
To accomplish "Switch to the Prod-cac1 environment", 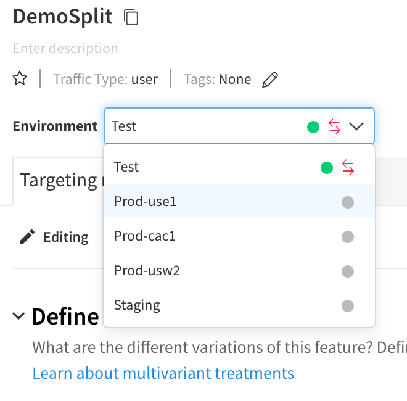I will pyautogui.click(x=145, y=236).
